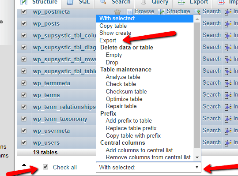Choose Add prefix to table
The height and width of the screenshot is (176, 238).
pyautogui.click(x=129, y=121)
